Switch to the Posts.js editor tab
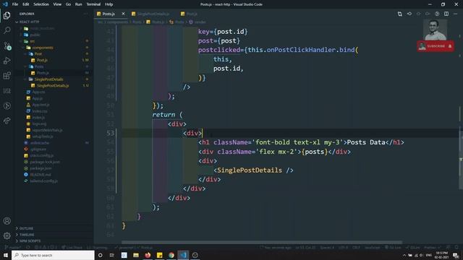The width and height of the screenshot is (463, 260). click(x=109, y=14)
